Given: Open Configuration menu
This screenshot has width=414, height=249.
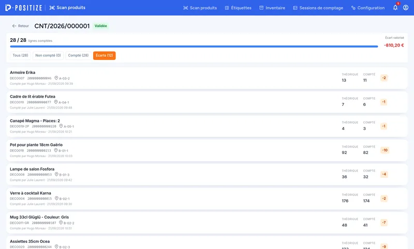Looking at the screenshot, I should (368, 8).
